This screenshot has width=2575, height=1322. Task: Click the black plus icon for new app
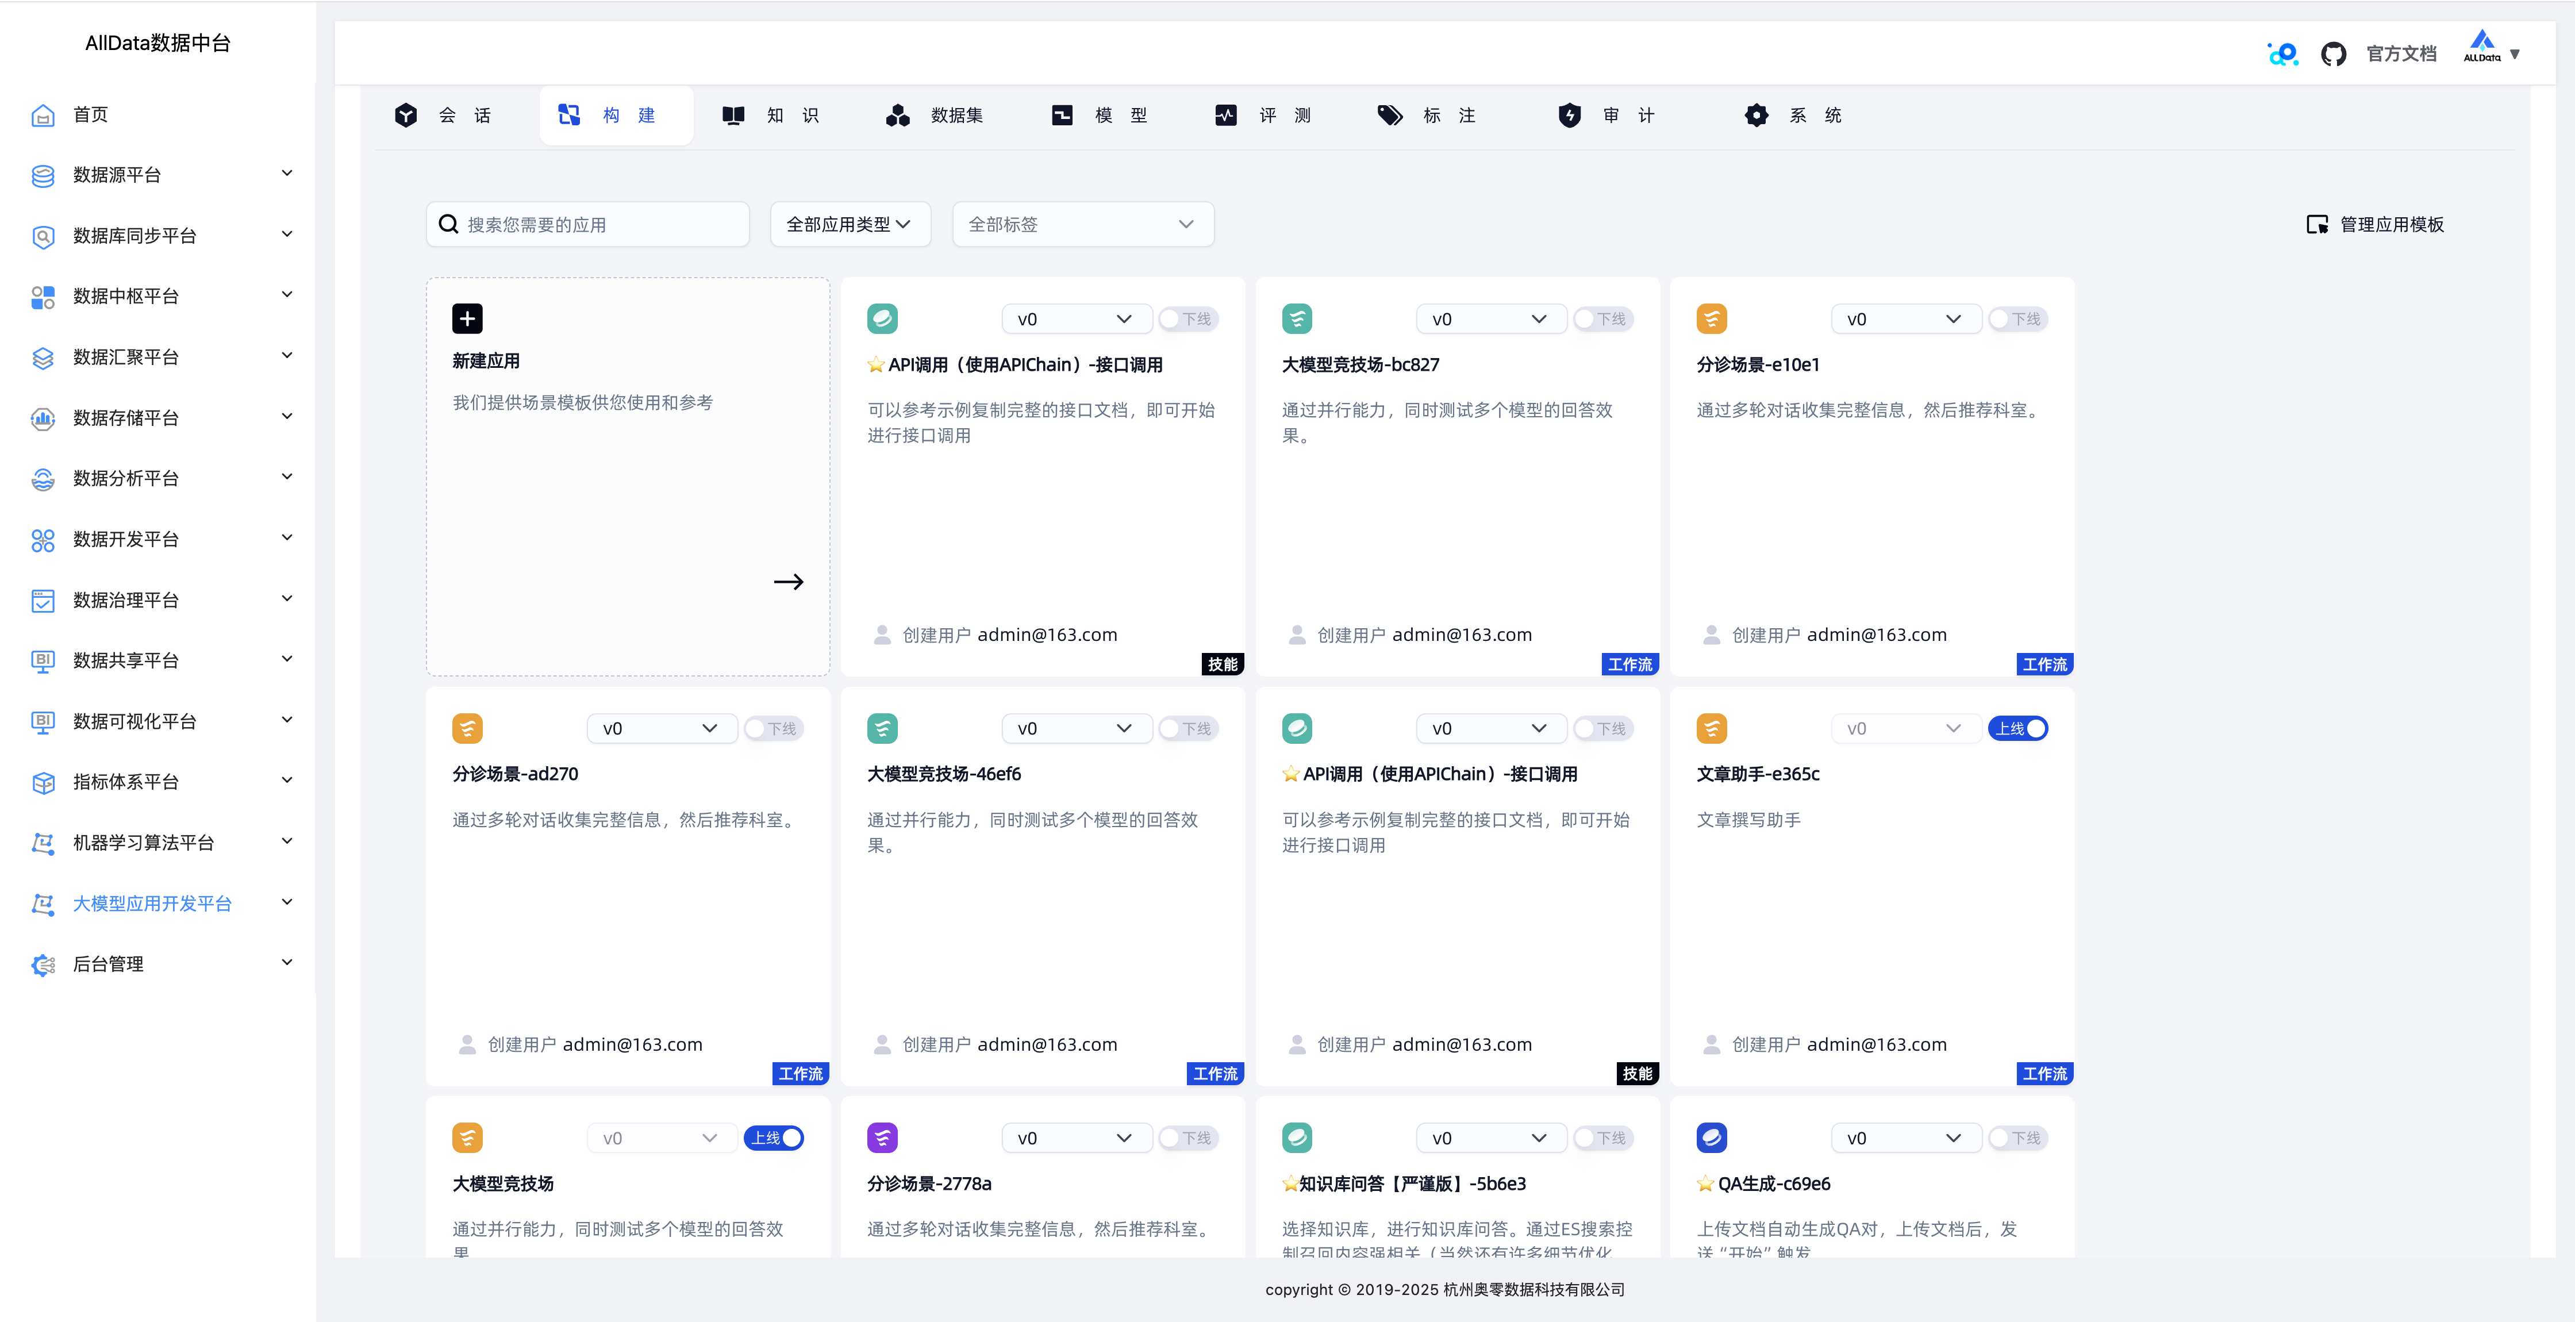[467, 318]
